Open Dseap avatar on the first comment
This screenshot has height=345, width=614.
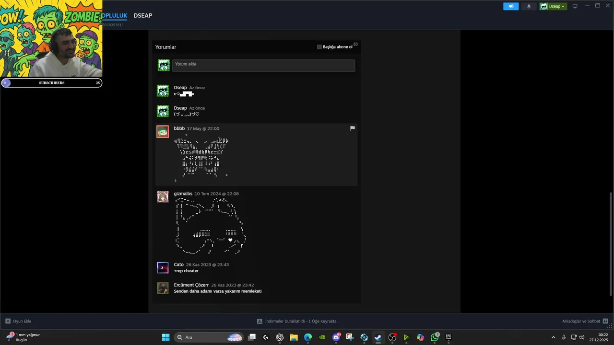[x=163, y=91]
